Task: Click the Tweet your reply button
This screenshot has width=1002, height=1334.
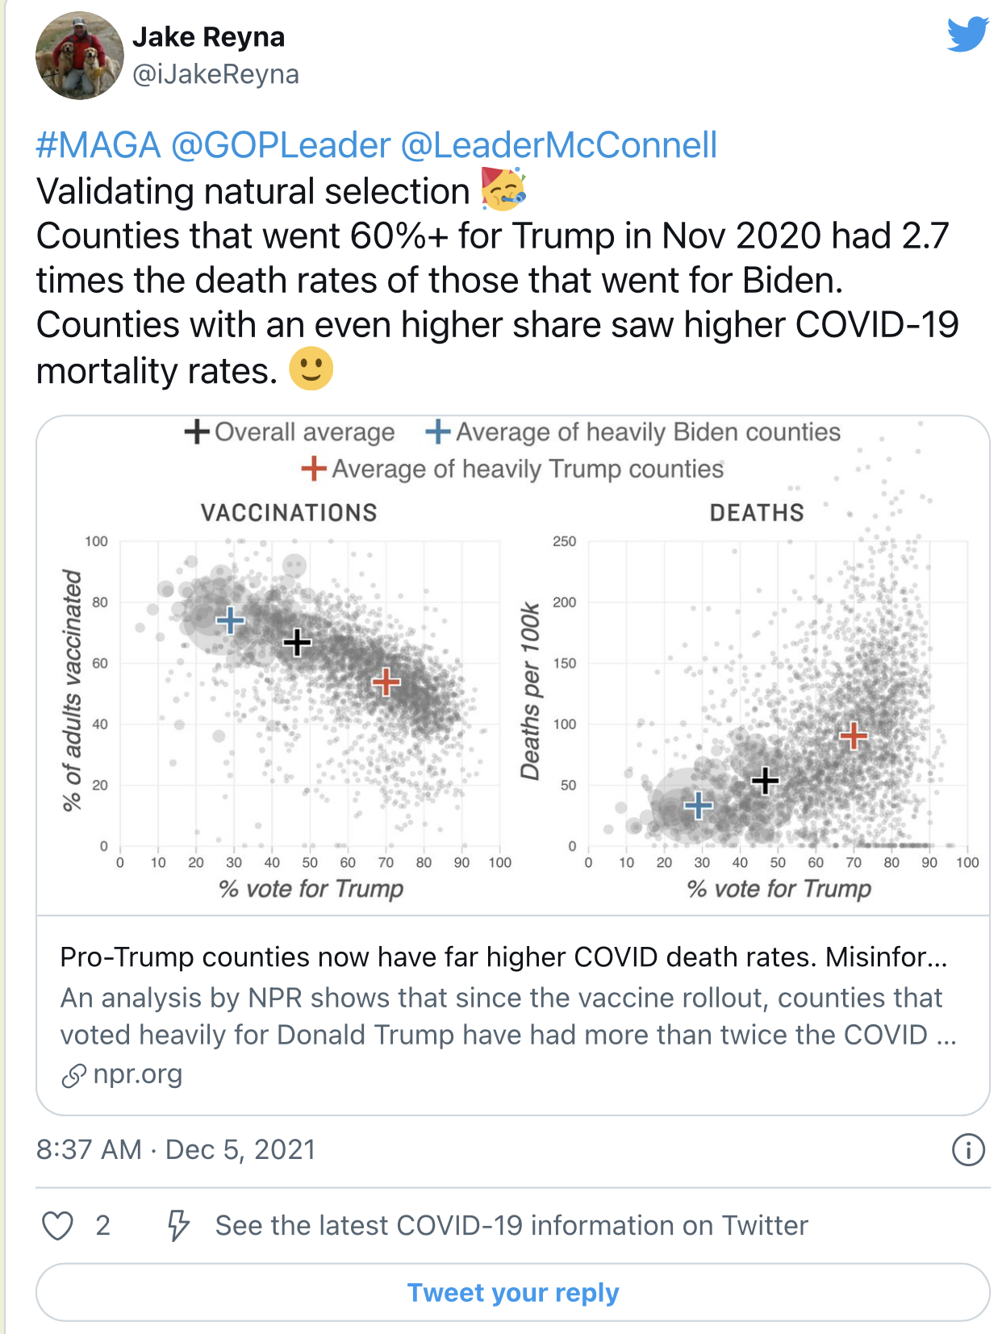Action: (513, 1292)
